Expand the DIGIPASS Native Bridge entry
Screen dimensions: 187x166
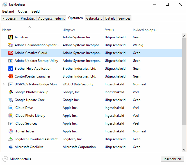tap(4, 84)
